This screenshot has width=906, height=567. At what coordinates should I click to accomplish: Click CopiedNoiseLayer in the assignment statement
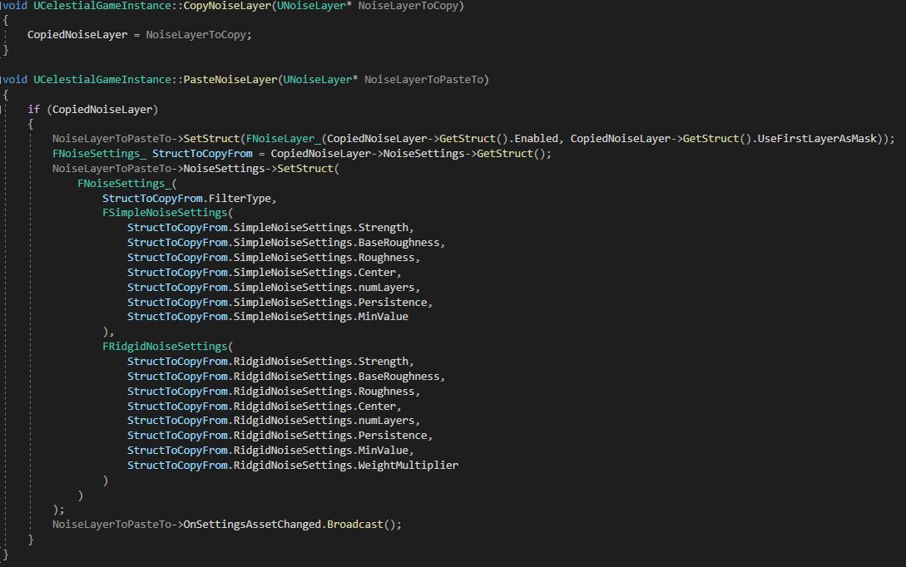(x=77, y=35)
